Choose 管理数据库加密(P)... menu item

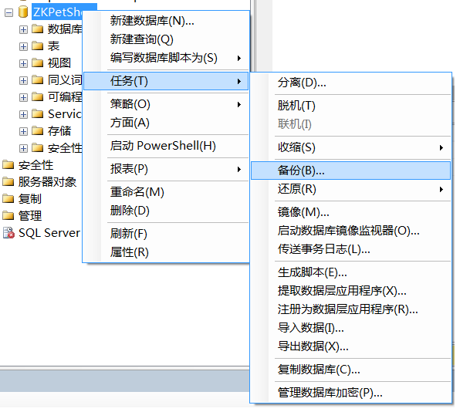[x=351, y=393]
